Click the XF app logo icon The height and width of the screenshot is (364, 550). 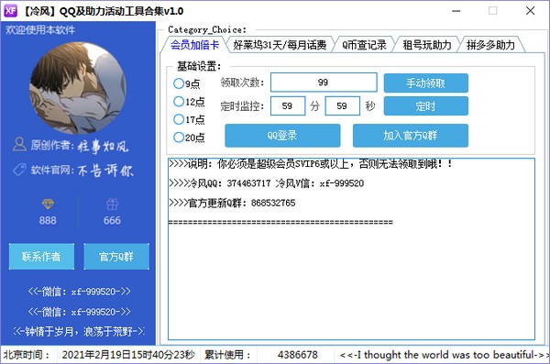point(10,11)
